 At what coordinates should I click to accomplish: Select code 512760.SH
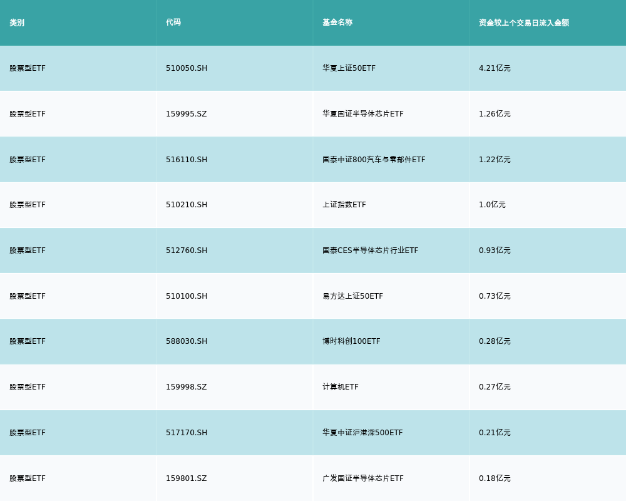point(187,250)
